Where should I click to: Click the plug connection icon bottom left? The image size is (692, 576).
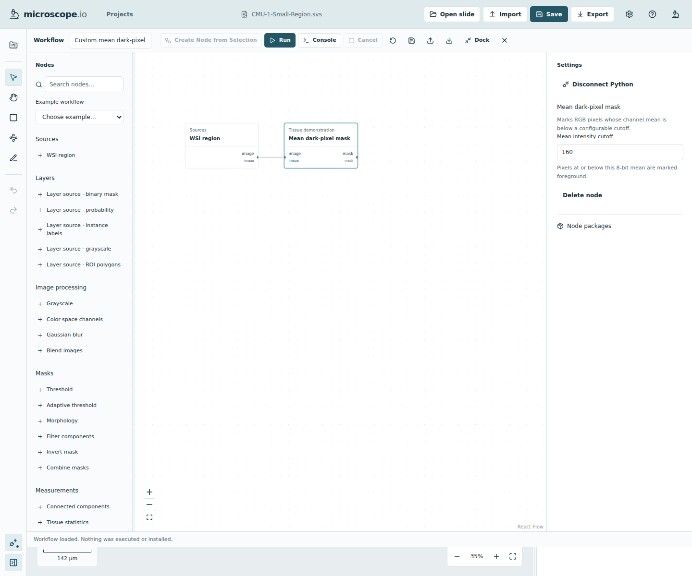coord(13,543)
